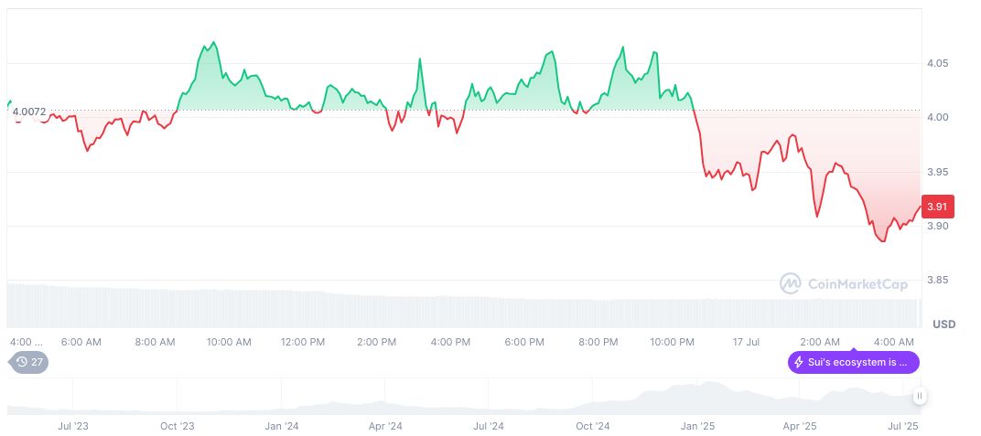The image size is (981, 436).
Task: Click the lightning bolt icon in Sui event pill
Action: [799, 362]
